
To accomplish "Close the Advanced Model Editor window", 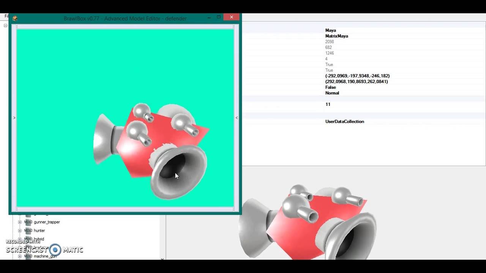I will click(232, 17).
